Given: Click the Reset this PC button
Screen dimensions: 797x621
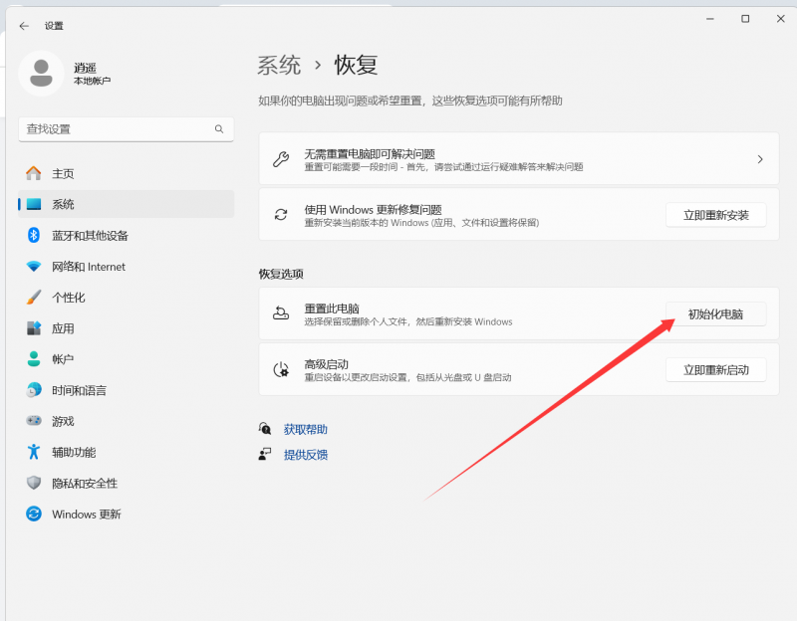Looking at the screenshot, I should click(x=715, y=312).
